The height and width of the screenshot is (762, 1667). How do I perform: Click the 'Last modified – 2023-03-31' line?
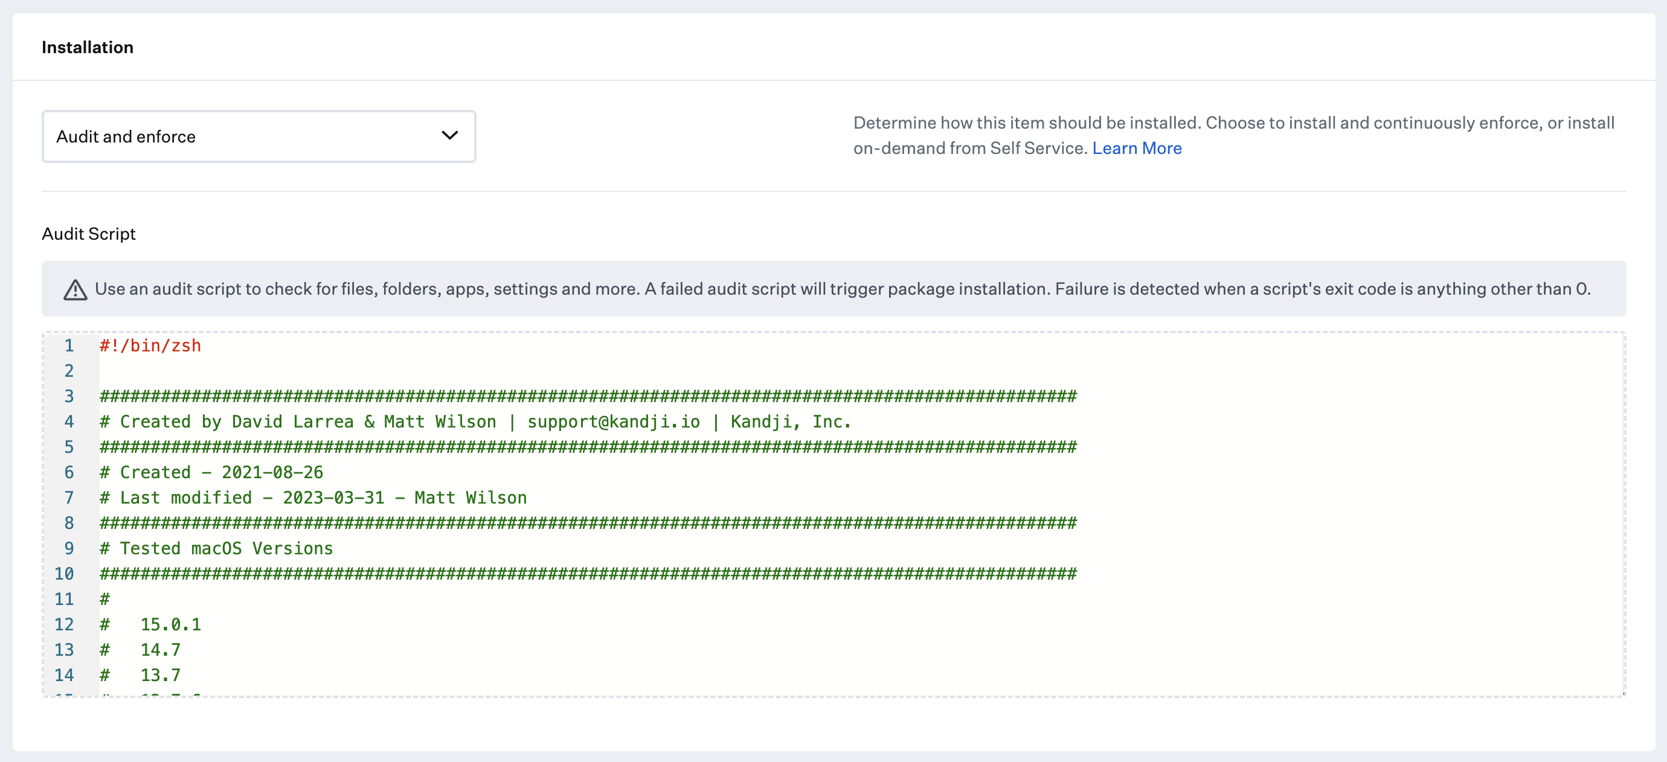pyautogui.click(x=313, y=498)
